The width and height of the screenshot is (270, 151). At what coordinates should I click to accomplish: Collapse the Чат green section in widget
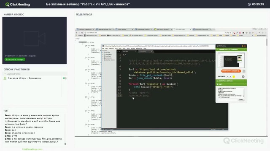[x=231, y=84]
